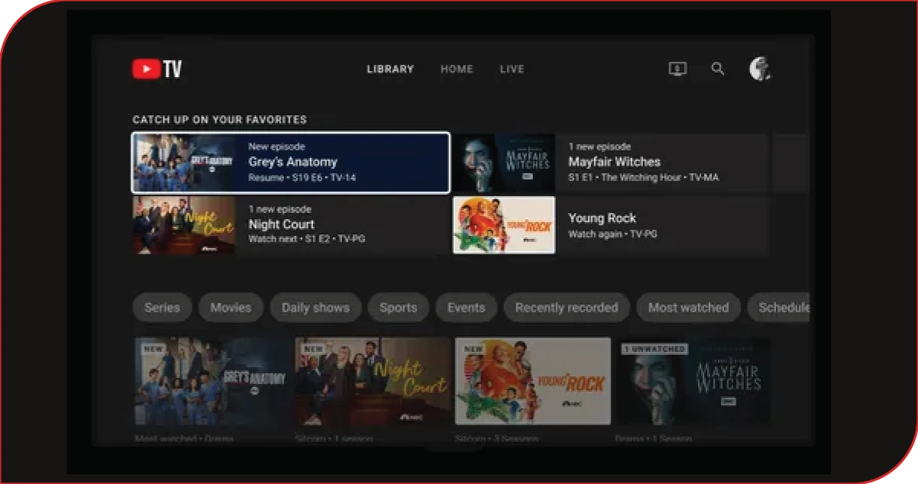Filter by Most watched
Image resolution: width=918 pixels, height=484 pixels.
point(688,308)
